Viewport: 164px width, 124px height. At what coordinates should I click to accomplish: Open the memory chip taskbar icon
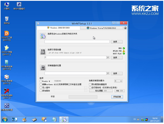[x=34, y=120]
